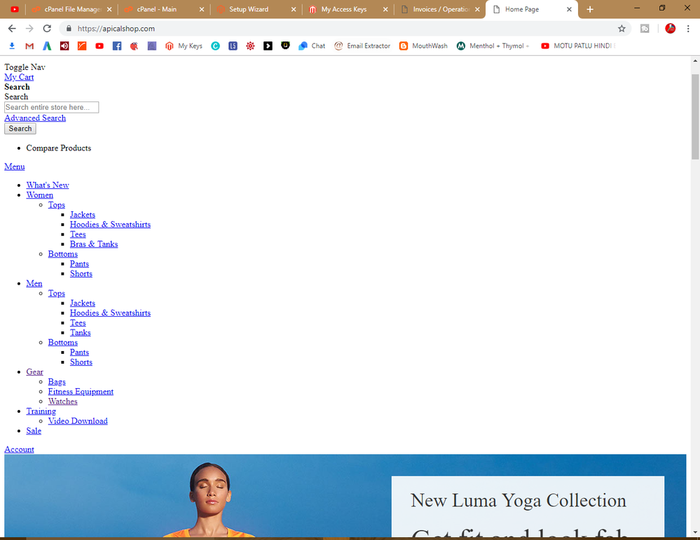Screen dimensions: 700x540
Task: Click the page's vertical scrollbar thumb
Action: tap(695, 115)
